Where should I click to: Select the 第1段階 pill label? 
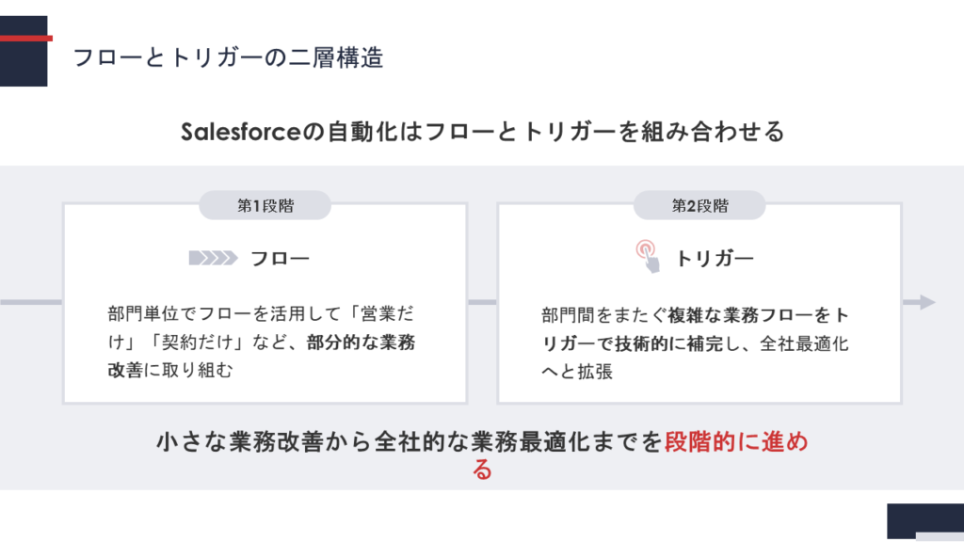[x=265, y=205]
